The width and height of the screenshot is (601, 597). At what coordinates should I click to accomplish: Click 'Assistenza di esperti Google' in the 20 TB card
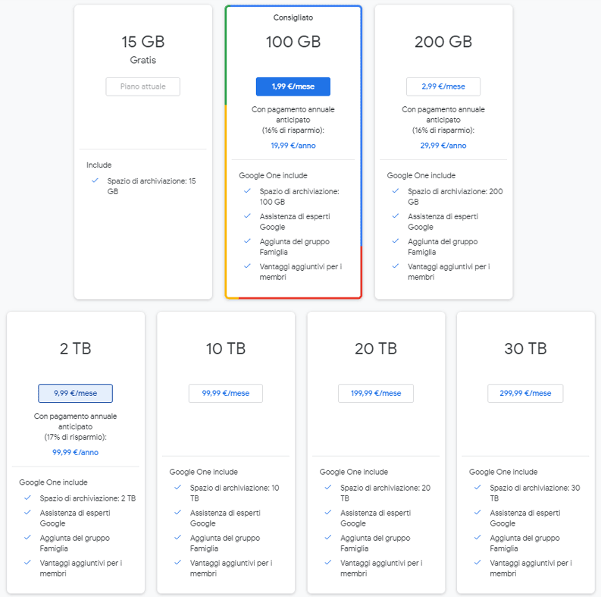coord(375,518)
